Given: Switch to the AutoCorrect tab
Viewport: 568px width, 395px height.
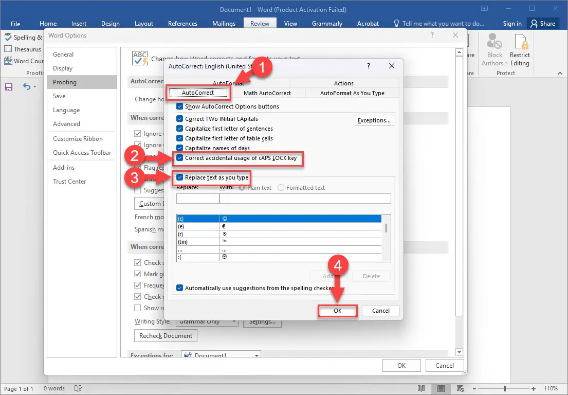Looking at the screenshot, I should (x=198, y=93).
